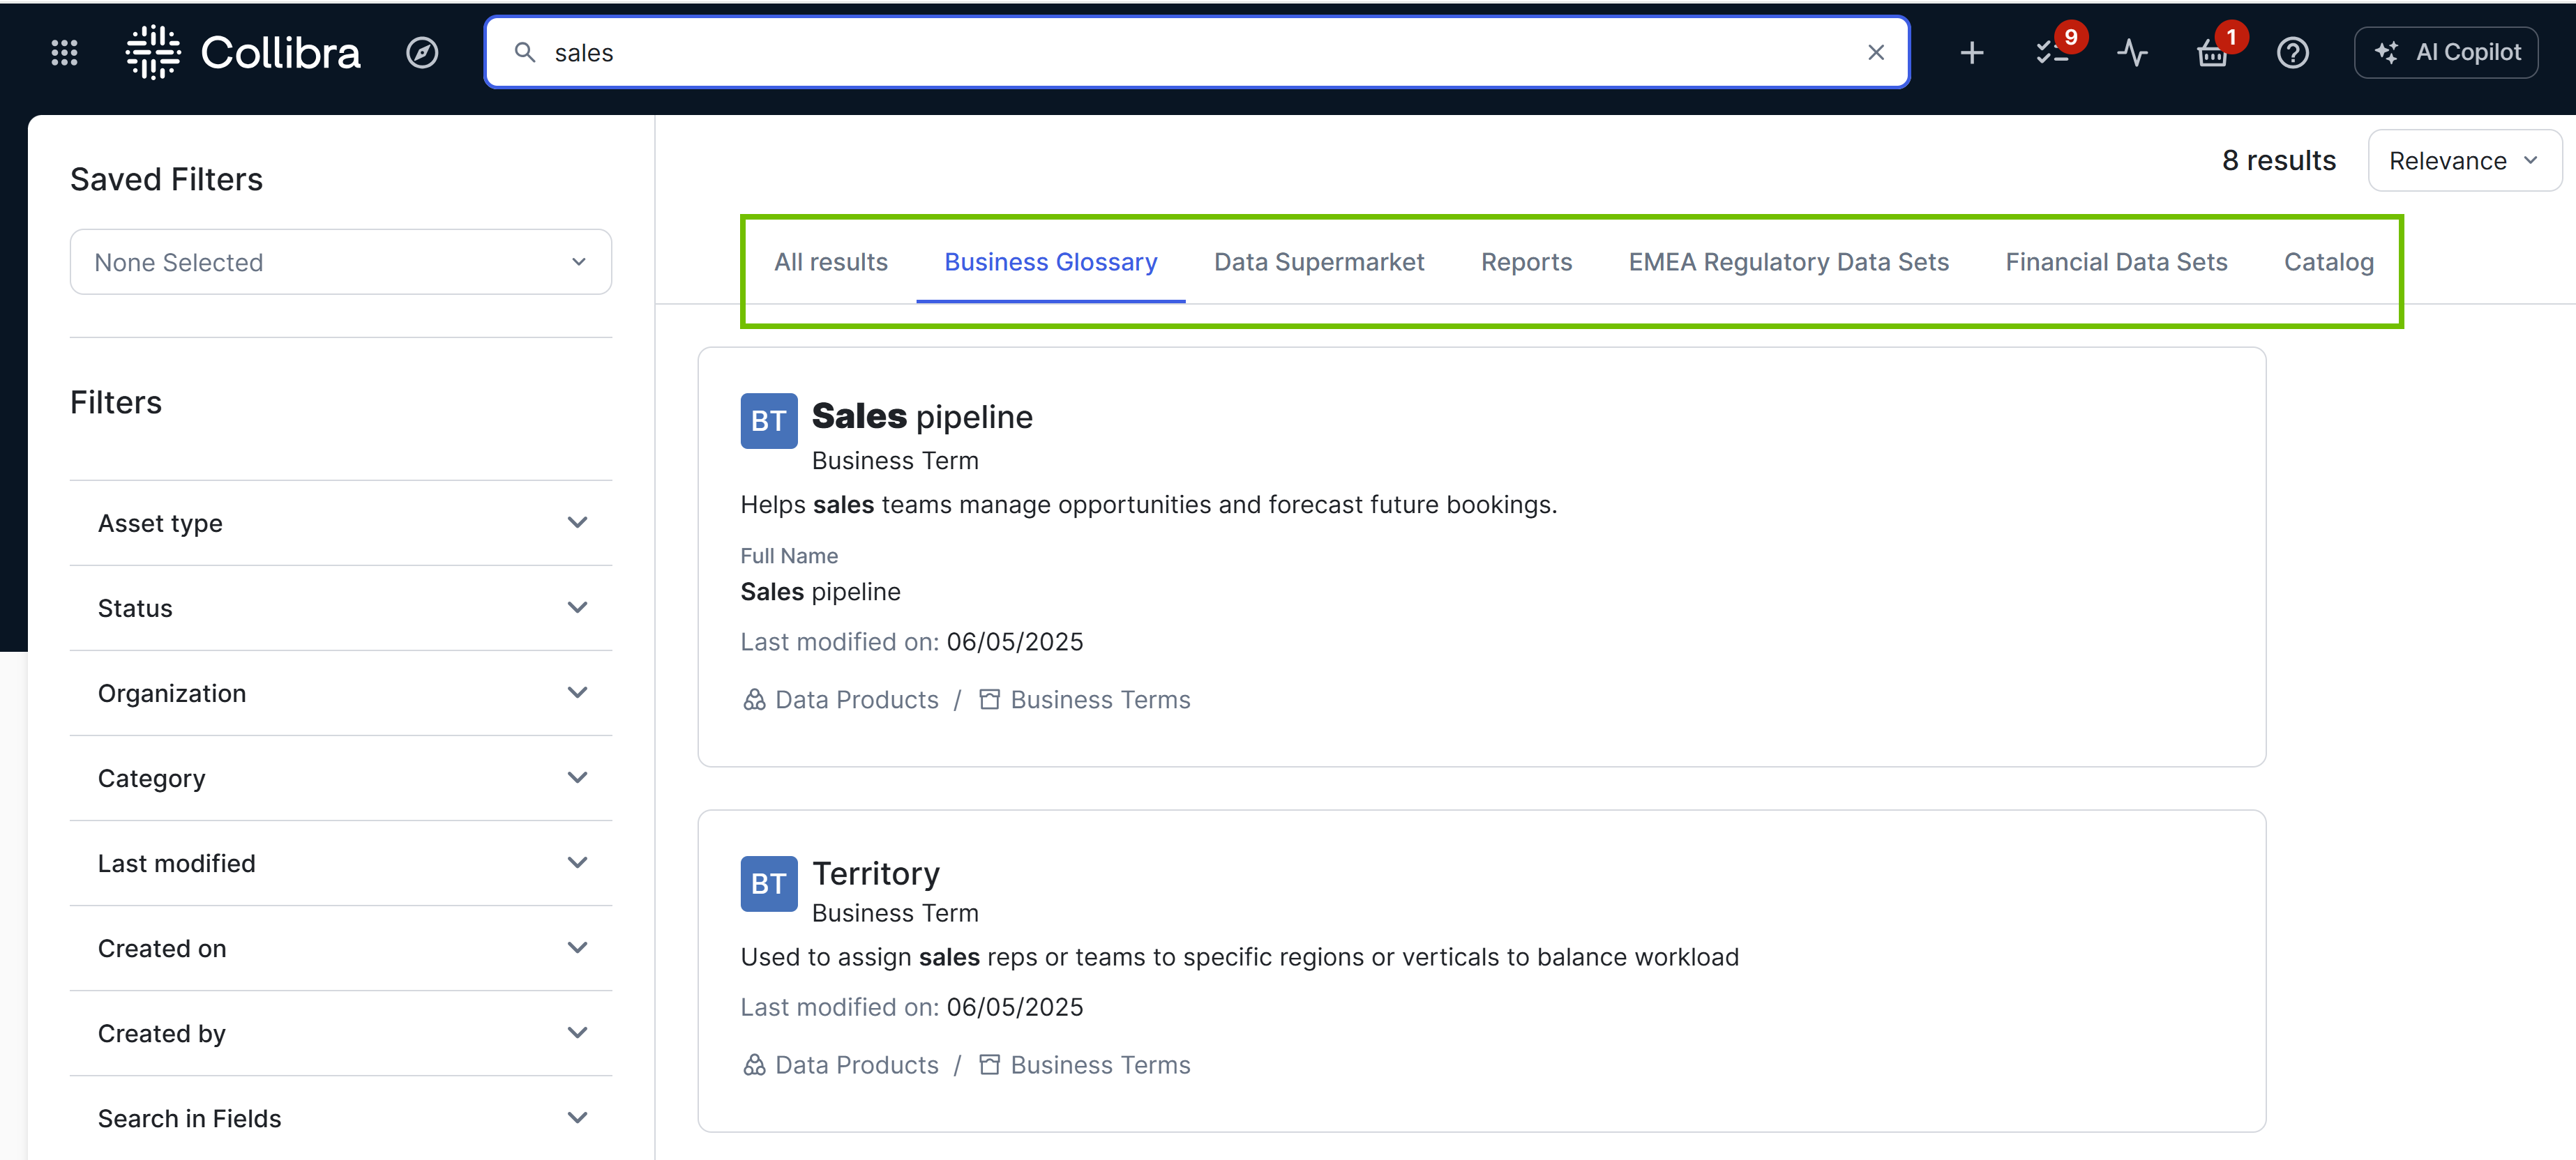Image resolution: width=2576 pixels, height=1160 pixels.
Task: Open the Saved Filters None Selected dropdown
Action: pyautogui.click(x=340, y=262)
